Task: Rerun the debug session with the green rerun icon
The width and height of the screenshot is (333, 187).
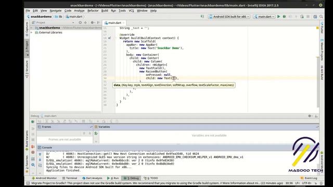Action: (x=33, y=122)
